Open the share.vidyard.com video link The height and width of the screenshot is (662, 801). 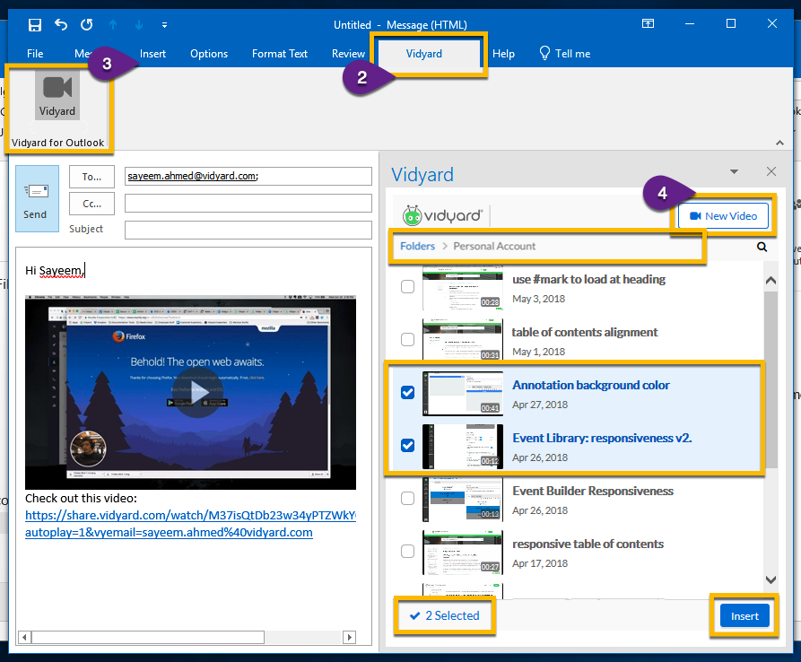(x=190, y=524)
